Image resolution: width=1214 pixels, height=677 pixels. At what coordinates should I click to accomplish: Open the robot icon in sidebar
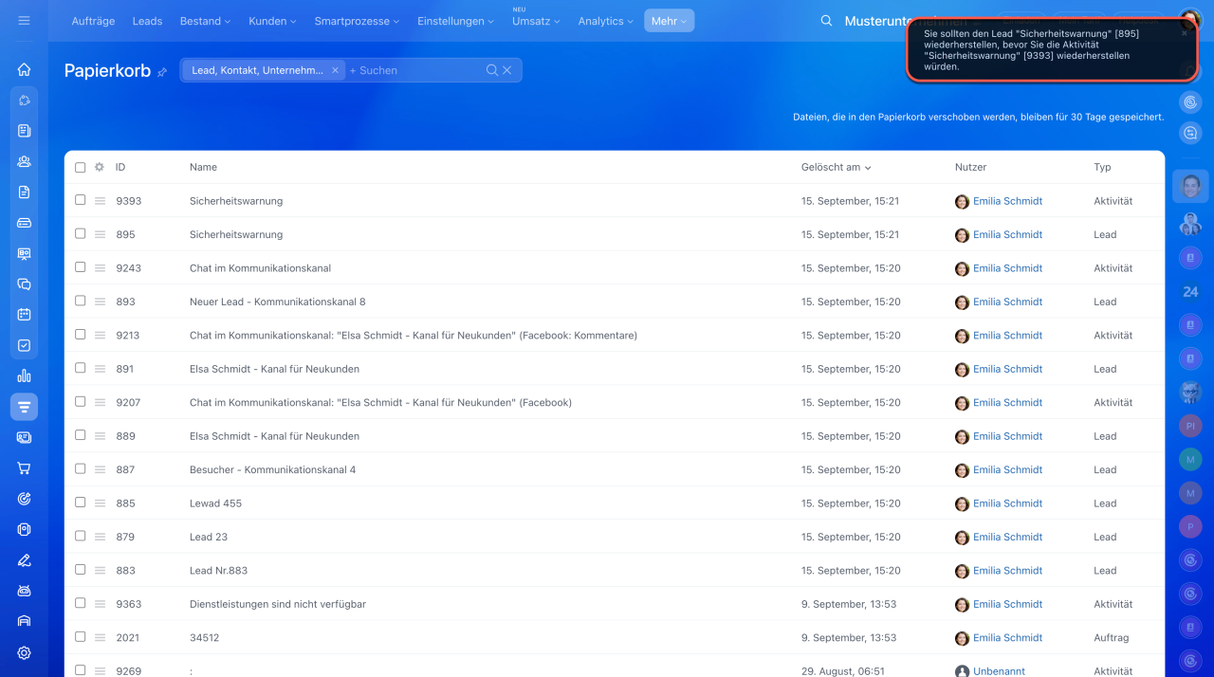click(24, 591)
